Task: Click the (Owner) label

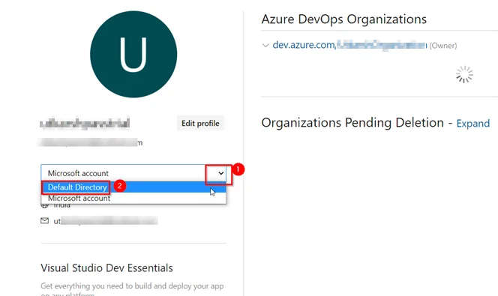Action: click(443, 46)
